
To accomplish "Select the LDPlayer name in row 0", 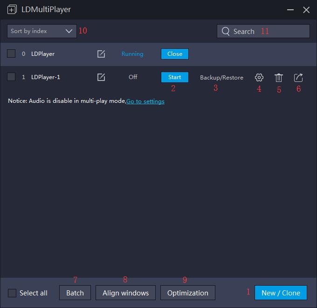I will [43, 54].
